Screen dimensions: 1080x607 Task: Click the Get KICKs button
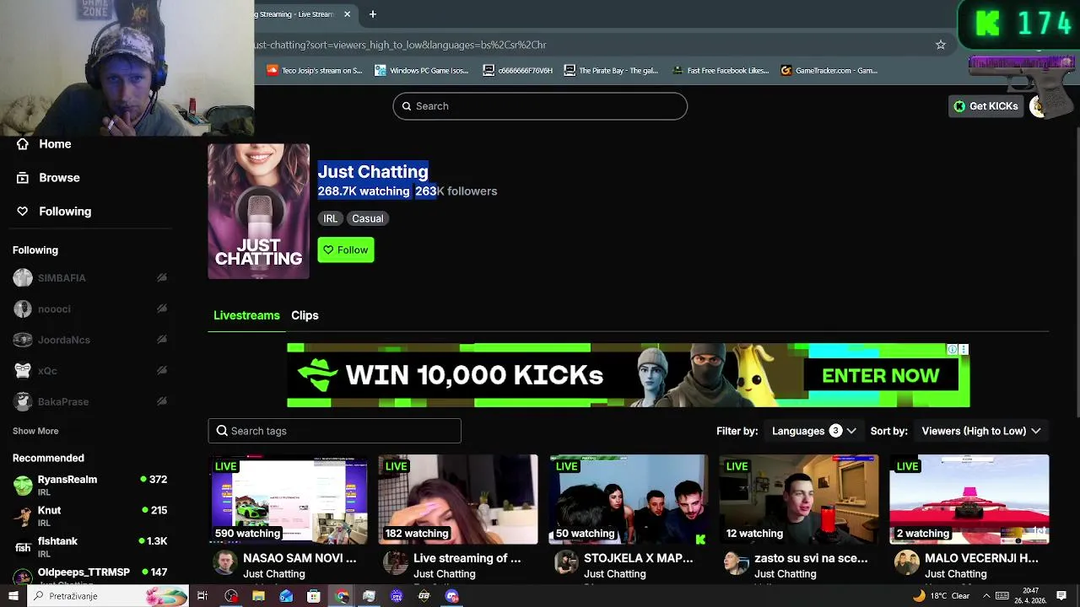(985, 106)
